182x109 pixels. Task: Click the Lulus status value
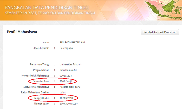(63, 92)
